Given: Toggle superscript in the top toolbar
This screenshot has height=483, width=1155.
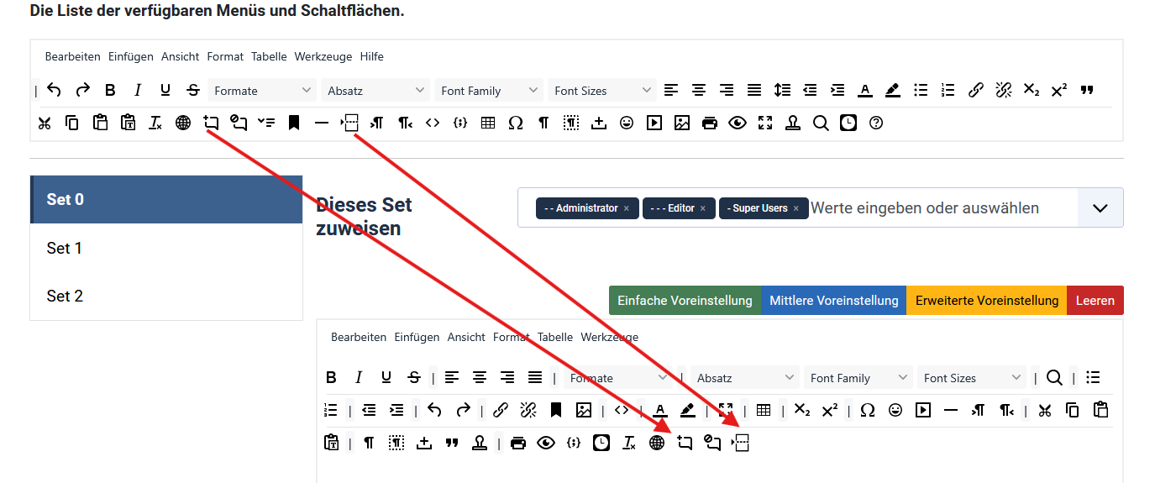Looking at the screenshot, I should (1059, 90).
